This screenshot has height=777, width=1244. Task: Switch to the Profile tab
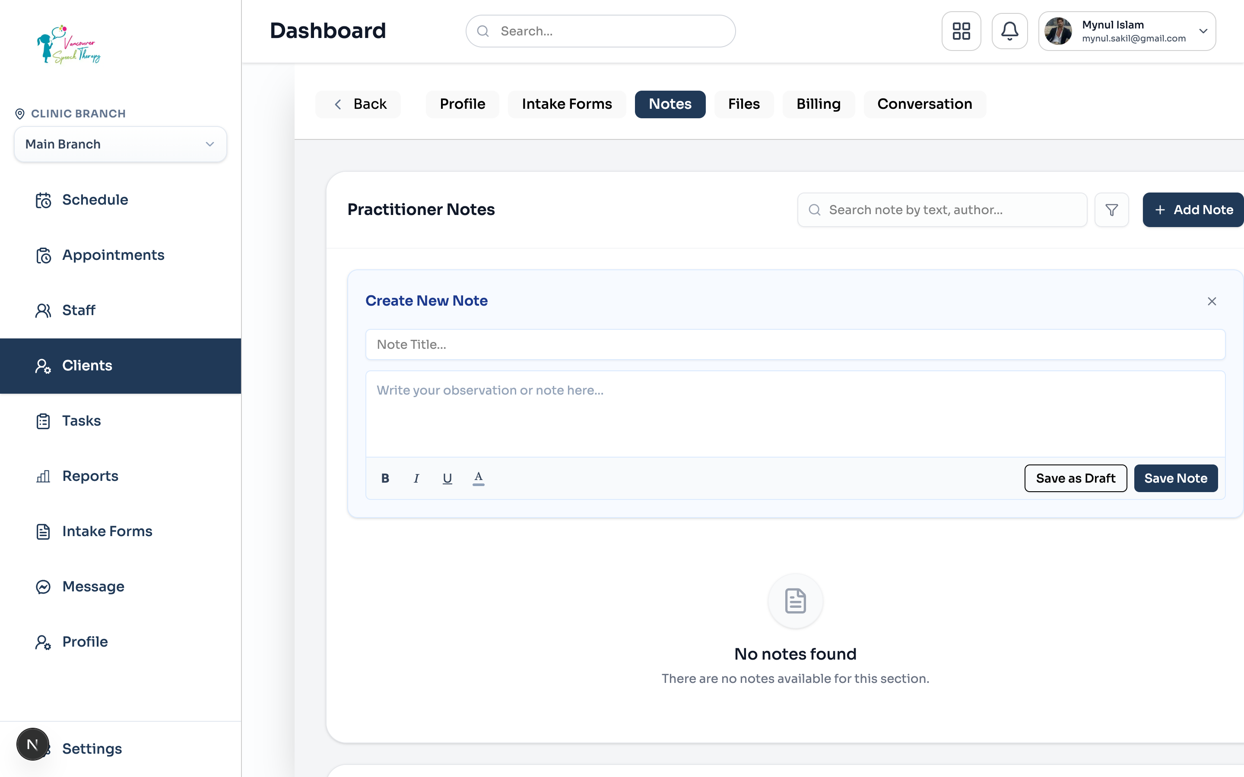[x=462, y=104]
